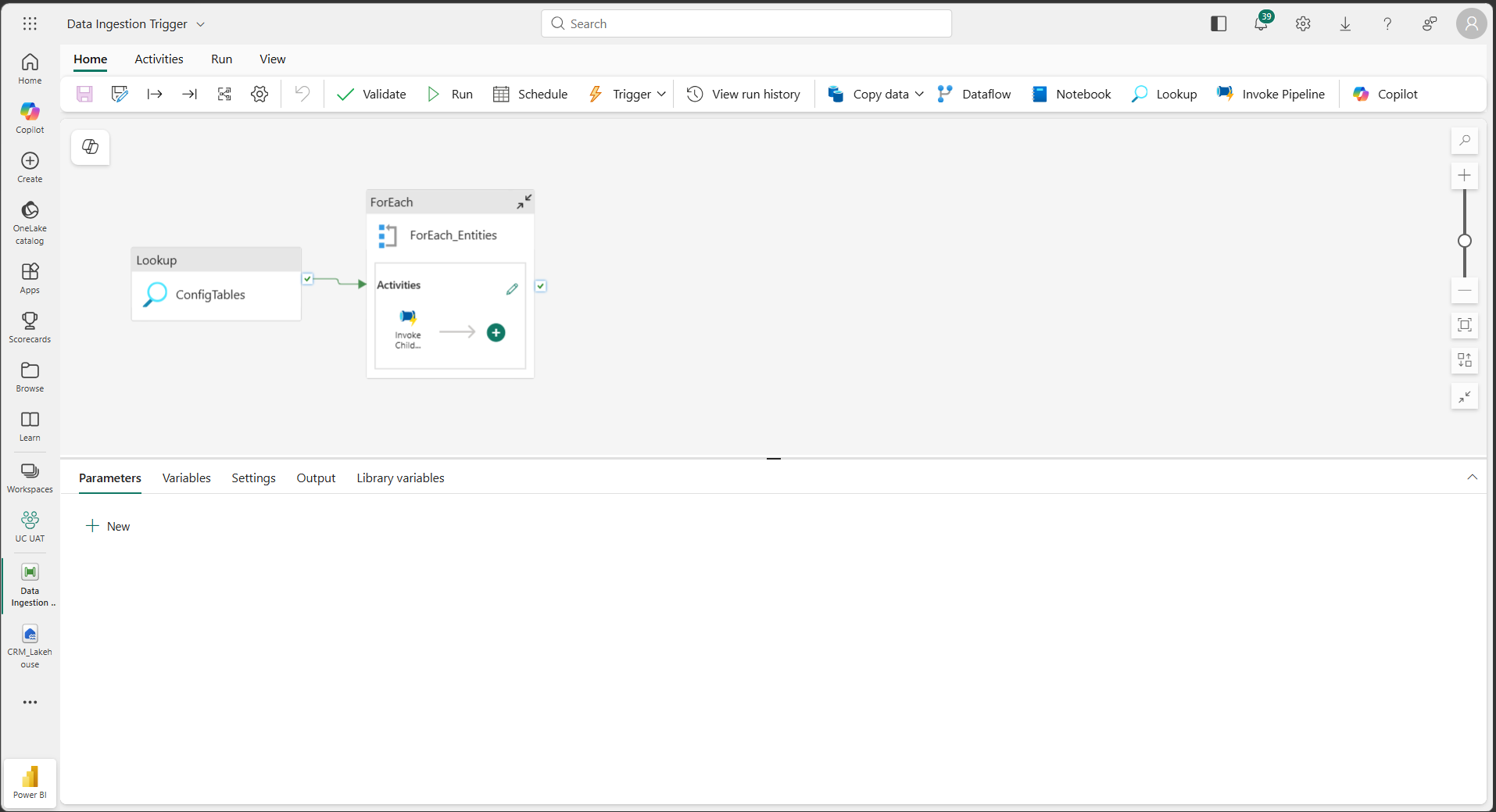Open the Library variables tab

coord(400,478)
